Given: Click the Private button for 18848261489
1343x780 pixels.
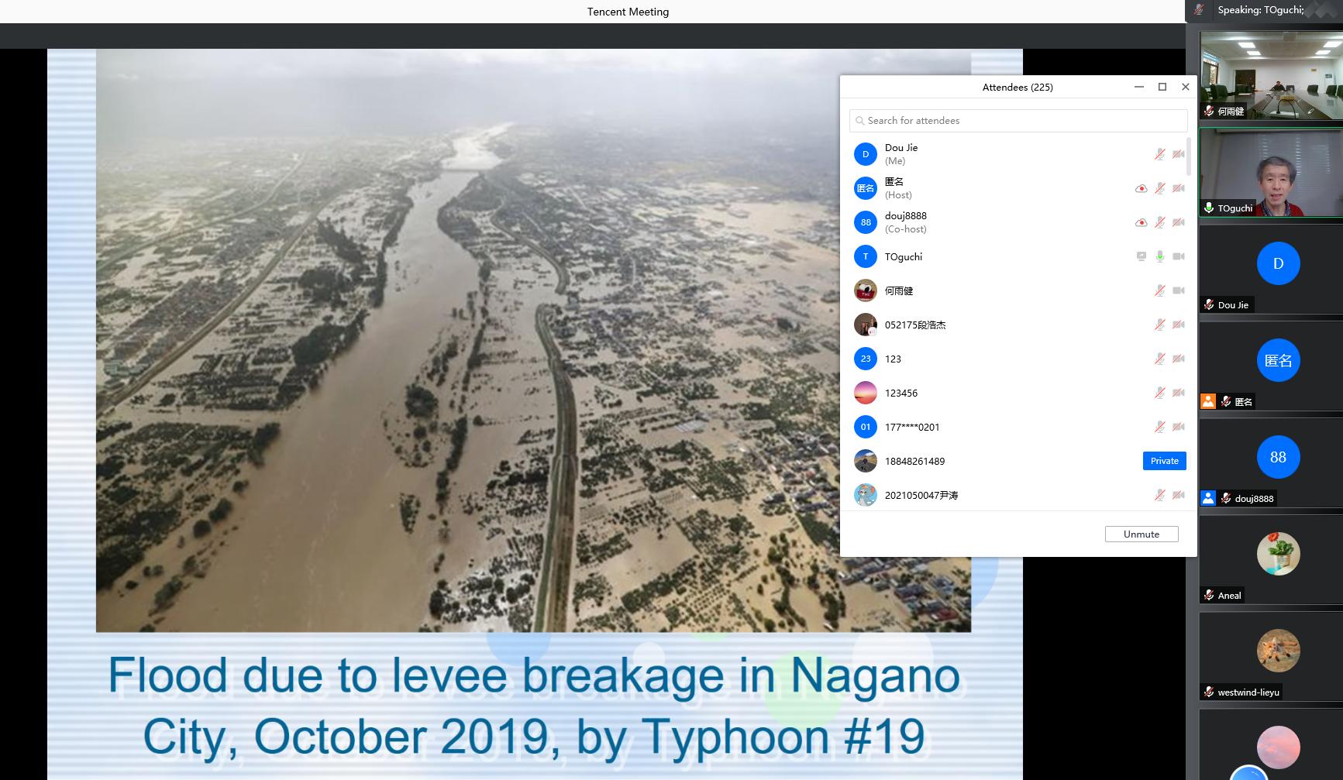Looking at the screenshot, I should coord(1164,461).
